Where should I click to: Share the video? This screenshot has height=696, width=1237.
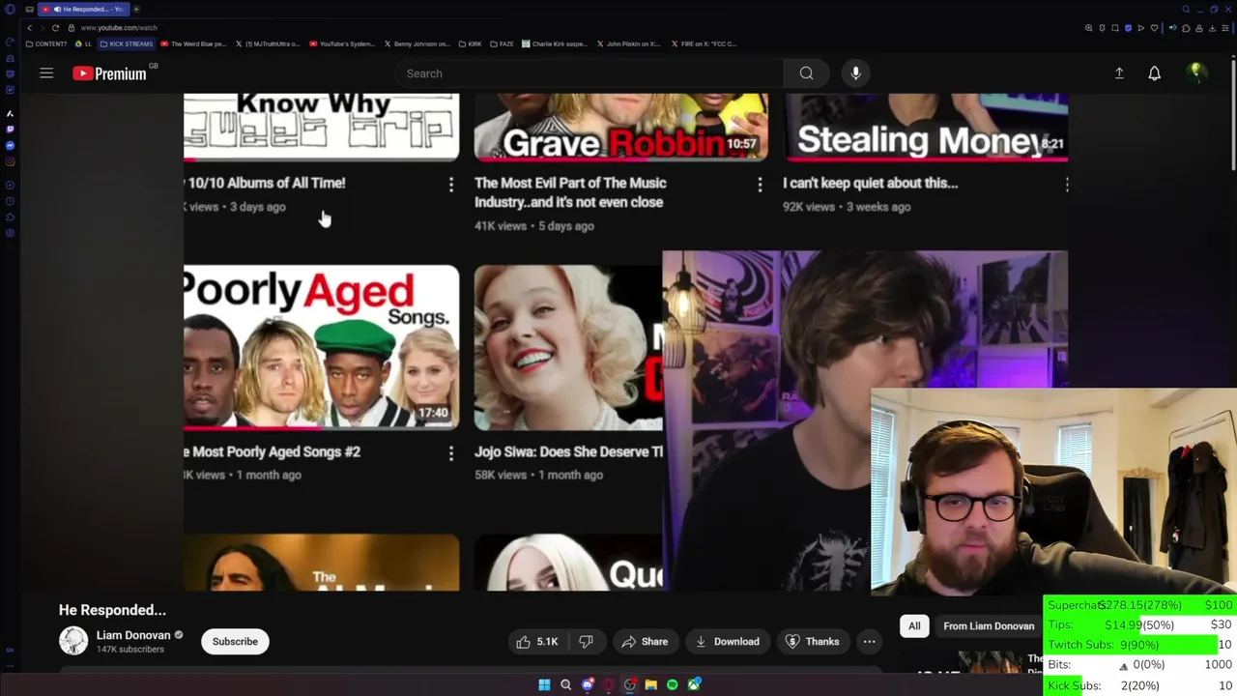pos(645,642)
